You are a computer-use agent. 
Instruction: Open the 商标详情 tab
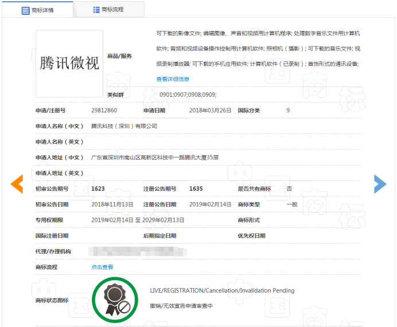point(37,10)
